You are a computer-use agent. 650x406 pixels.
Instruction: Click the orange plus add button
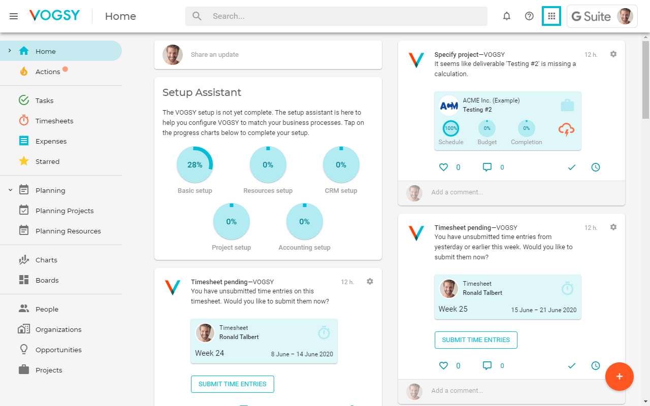click(620, 377)
